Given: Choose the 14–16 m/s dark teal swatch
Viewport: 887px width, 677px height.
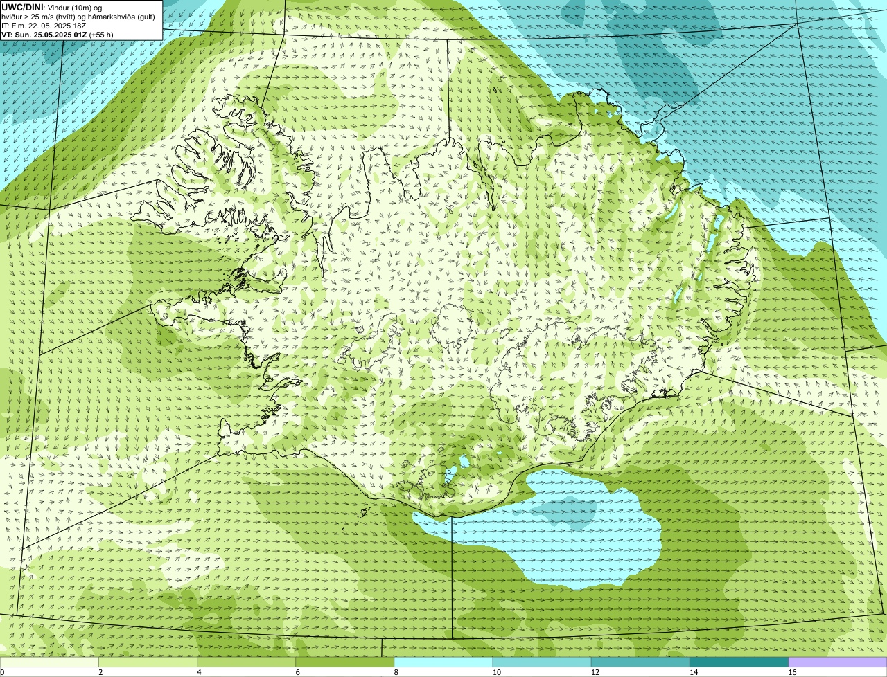Looking at the screenshot, I should pos(739,662).
